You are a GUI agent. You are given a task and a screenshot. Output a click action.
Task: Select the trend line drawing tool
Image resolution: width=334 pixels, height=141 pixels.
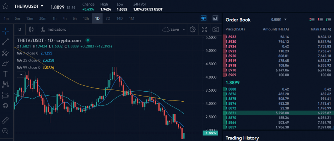pyautogui.click(x=5, y=42)
